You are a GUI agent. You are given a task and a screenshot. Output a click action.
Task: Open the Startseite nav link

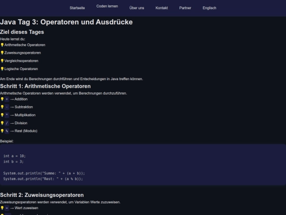click(x=77, y=8)
